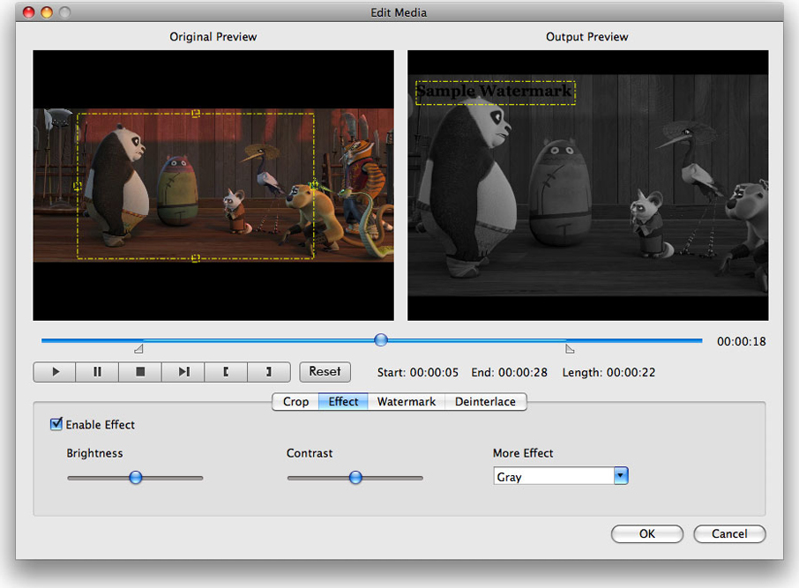Stop the video playback

(x=140, y=372)
